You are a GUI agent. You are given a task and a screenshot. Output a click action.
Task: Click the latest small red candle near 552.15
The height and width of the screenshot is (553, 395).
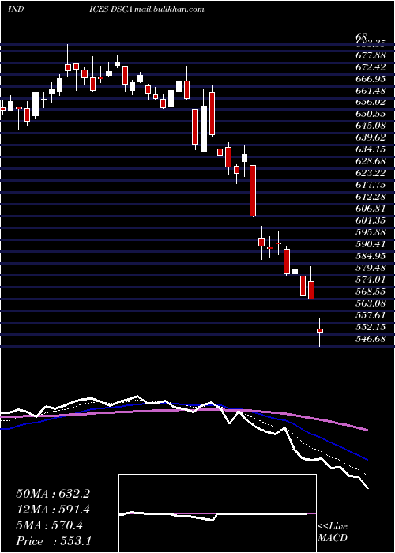click(320, 330)
